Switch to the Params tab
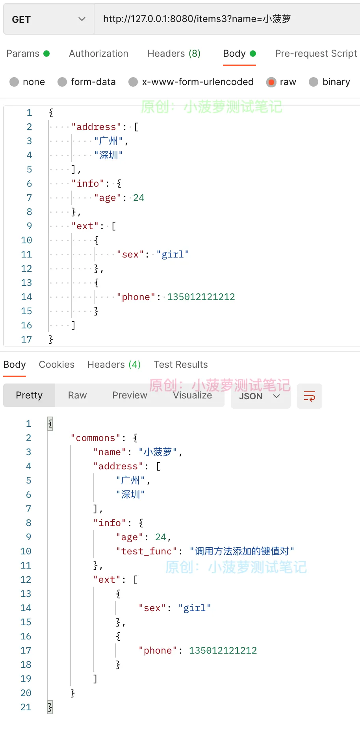The image size is (360, 730). click(28, 54)
